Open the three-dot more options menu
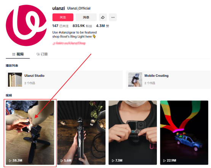This screenshot has height=168, width=211. pos(113,17)
